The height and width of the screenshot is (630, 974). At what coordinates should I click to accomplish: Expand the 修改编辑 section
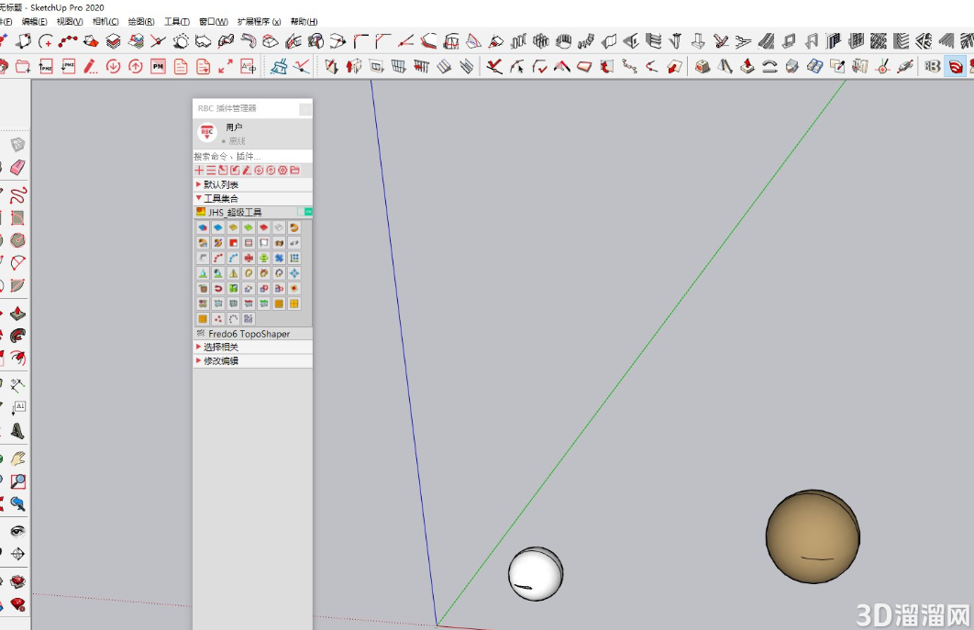253,360
